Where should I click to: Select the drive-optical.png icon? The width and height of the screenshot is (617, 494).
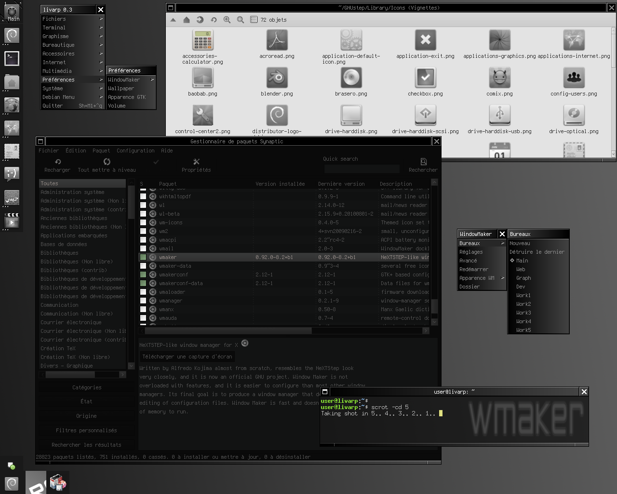pos(574,115)
